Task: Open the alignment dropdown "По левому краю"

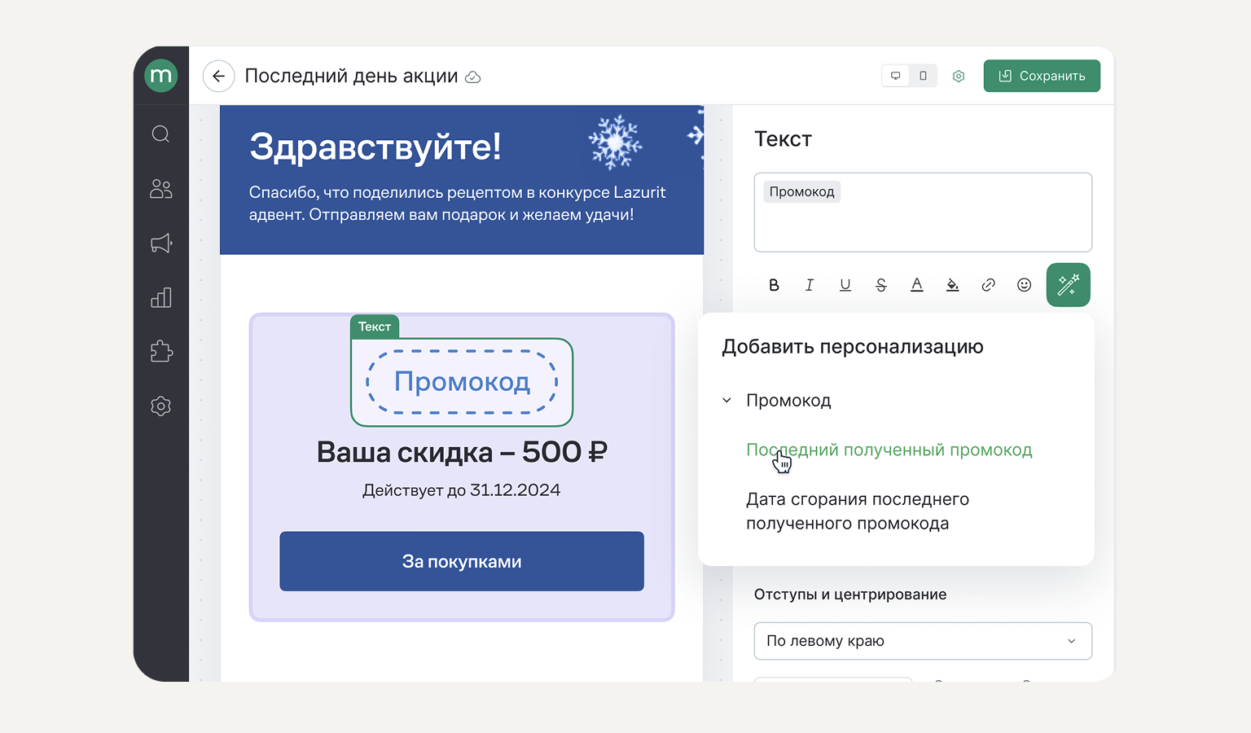Action: (922, 641)
